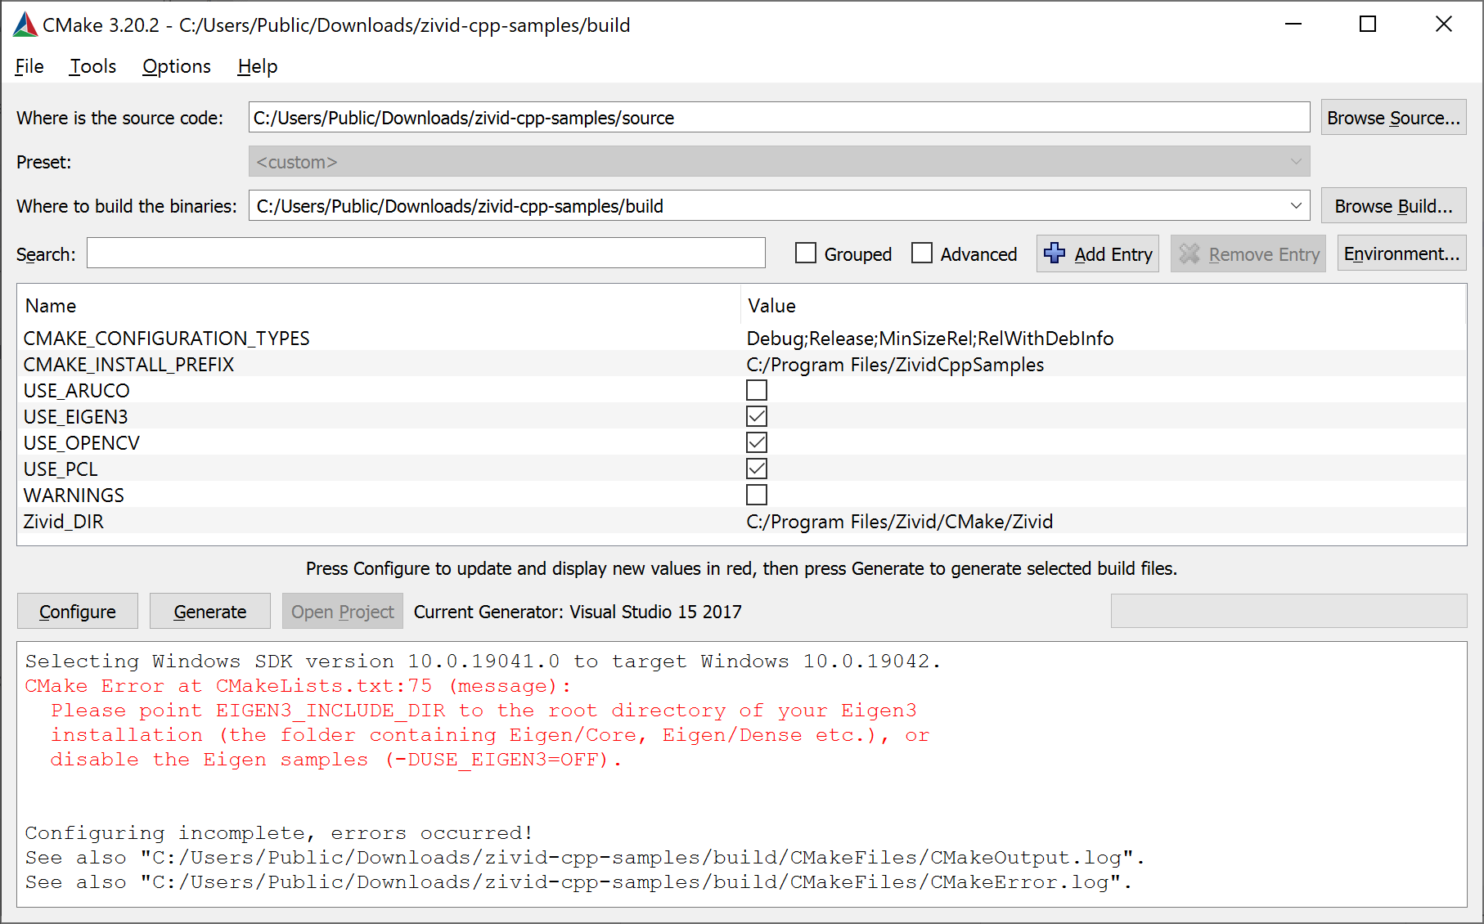Click the red CMake Error at CMakeLists.txt:75 line

pyautogui.click(x=298, y=686)
